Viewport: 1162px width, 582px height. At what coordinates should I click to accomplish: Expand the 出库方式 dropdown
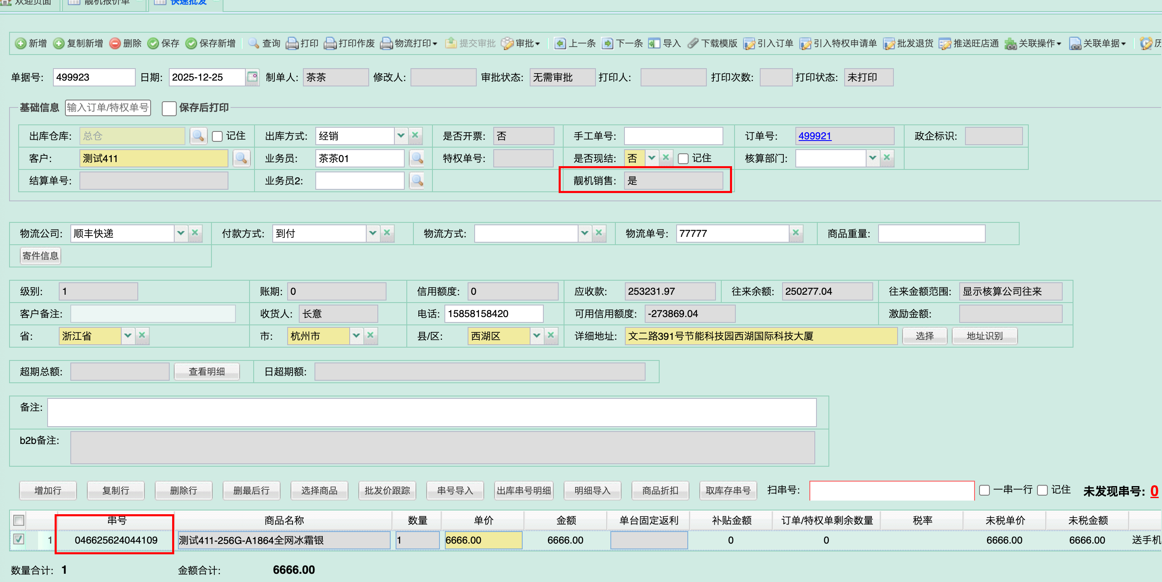401,136
